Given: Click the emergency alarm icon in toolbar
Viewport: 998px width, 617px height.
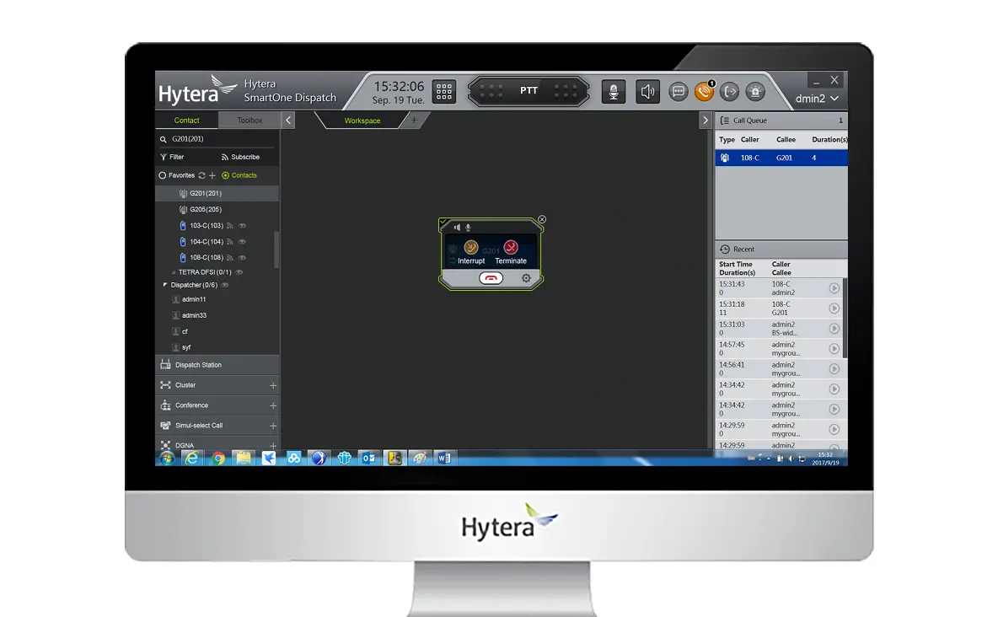Looking at the screenshot, I should tap(755, 92).
